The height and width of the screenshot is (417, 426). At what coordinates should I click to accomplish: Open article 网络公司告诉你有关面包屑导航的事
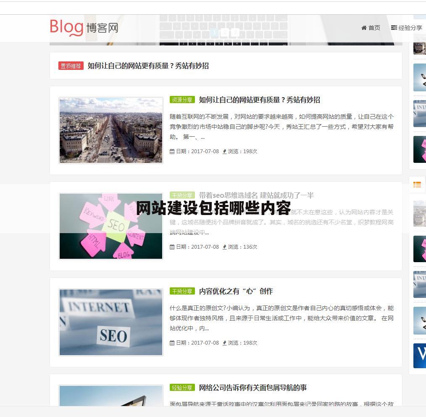(x=252, y=388)
